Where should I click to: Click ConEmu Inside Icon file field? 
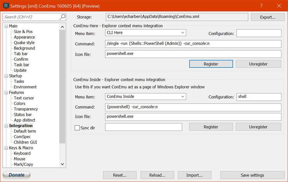pyautogui.click(x=193, y=117)
